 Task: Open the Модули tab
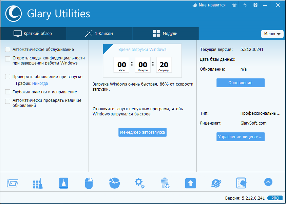(165, 34)
